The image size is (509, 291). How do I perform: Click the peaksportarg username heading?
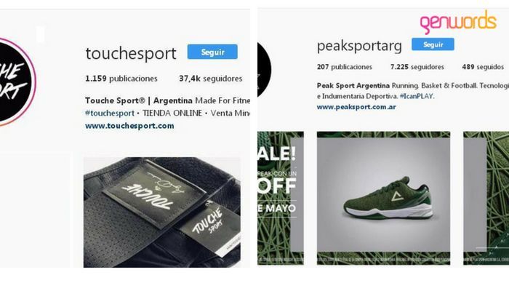(359, 46)
